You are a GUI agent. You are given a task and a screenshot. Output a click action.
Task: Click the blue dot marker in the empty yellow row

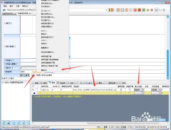(x=34, y=93)
